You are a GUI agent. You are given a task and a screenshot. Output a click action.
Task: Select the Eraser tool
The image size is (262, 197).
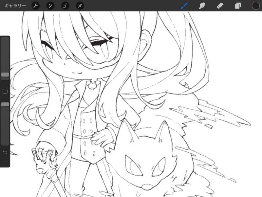[220, 6]
